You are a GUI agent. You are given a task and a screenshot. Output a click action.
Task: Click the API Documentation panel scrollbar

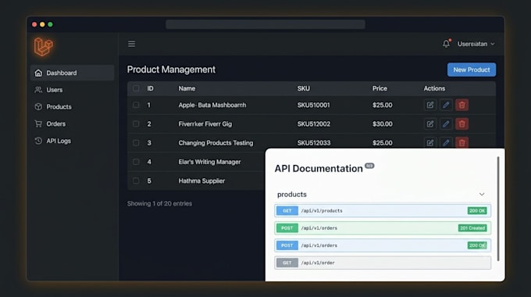498,209
